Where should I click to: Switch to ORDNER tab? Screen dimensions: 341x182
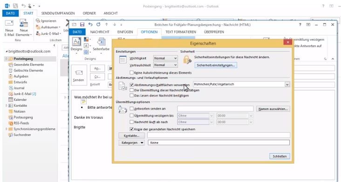click(89, 13)
